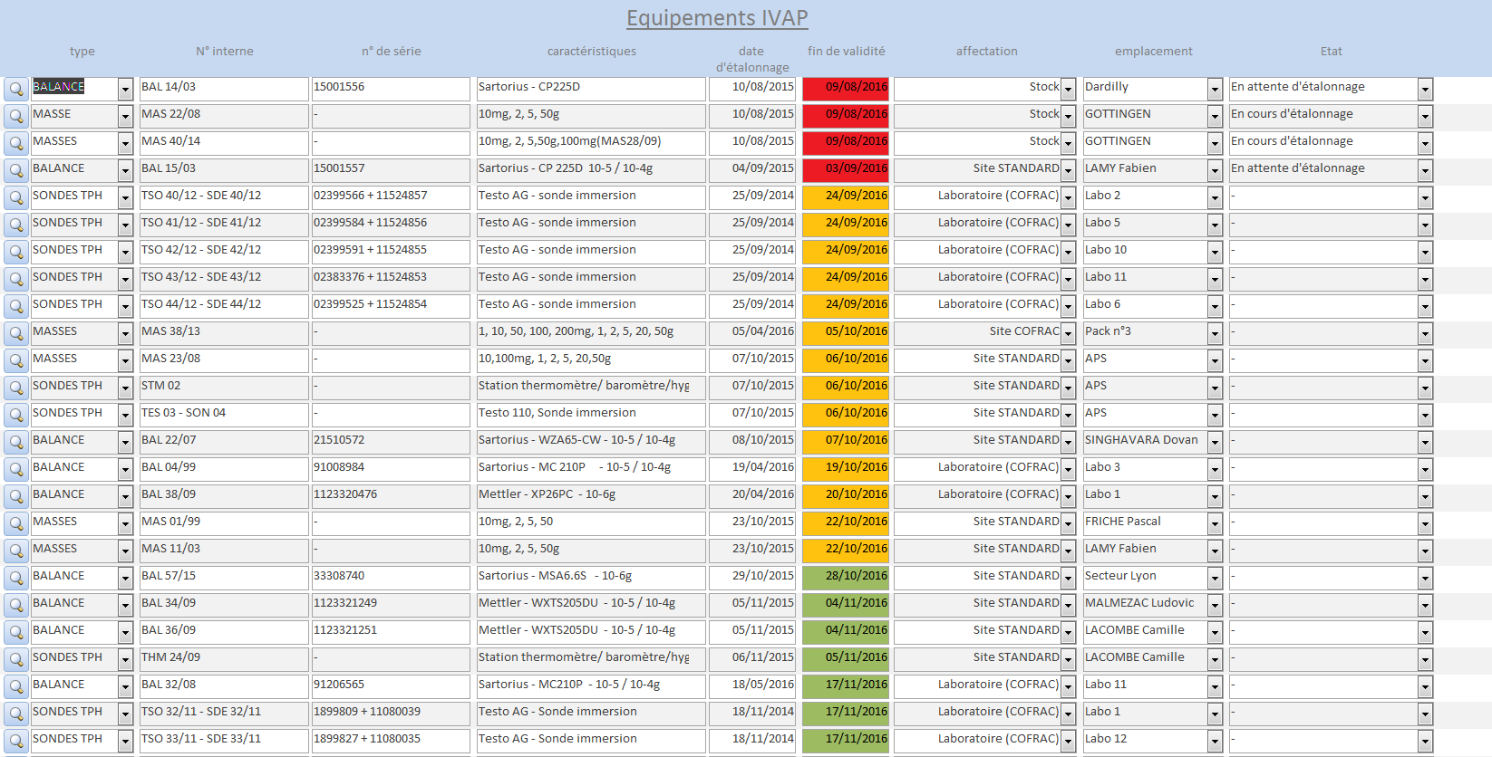The height and width of the screenshot is (757, 1492).
Task: Click serial number field 91206565
Action: [x=392, y=686]
